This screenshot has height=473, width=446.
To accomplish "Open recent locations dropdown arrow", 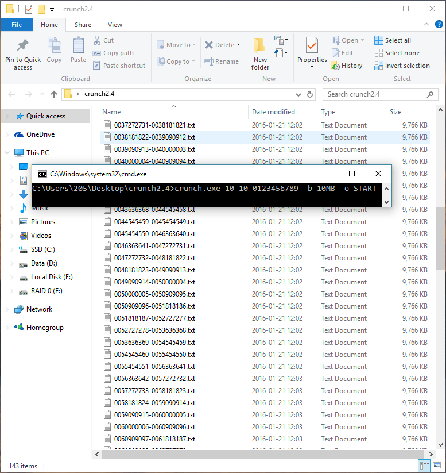I will (x=42, y=94).
